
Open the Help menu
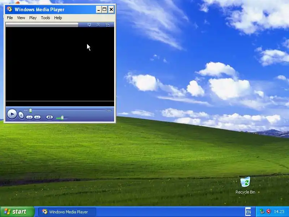click(x=58, y=18)
